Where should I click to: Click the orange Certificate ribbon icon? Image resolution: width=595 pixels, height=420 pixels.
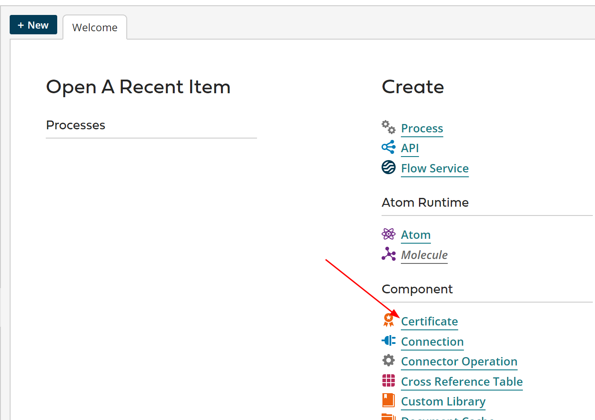click(389, 320)
